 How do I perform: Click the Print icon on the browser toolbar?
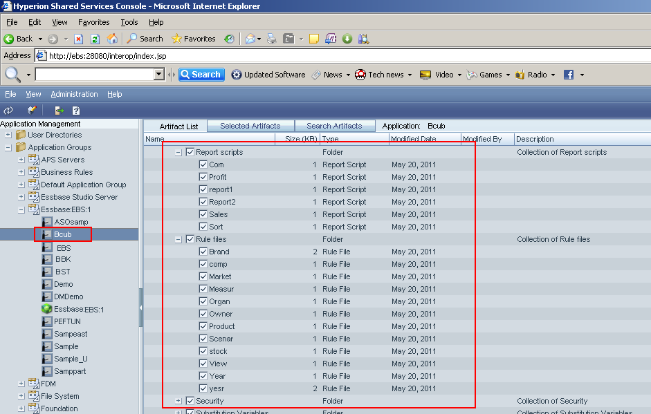271,39
